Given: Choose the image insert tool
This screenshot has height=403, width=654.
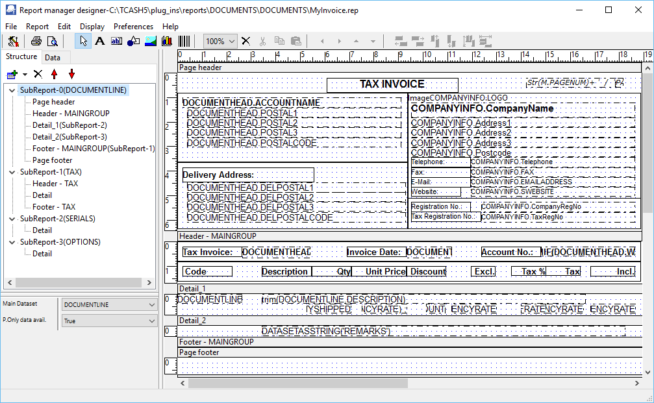Looking at the screenshot, I should pos(150,42).
